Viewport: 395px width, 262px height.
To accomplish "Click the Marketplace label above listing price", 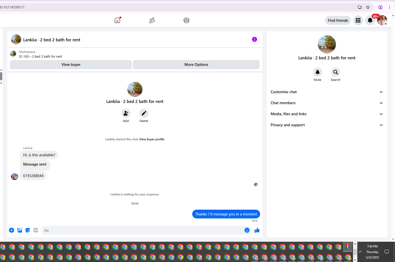I will coord(27,52).
